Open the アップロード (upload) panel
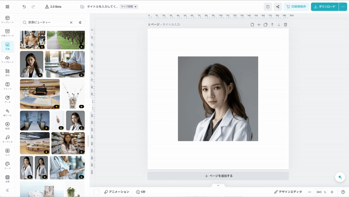This screenshot has width=349, height=197. [7, 59]
